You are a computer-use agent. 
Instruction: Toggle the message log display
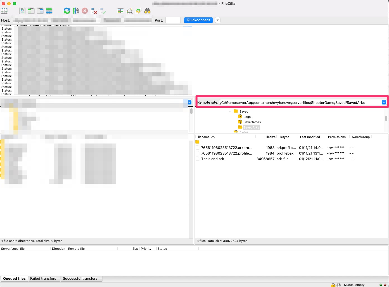click(22, 11)
